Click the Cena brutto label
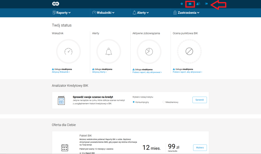This screenshot has height=154, width=261. [173, 151]
